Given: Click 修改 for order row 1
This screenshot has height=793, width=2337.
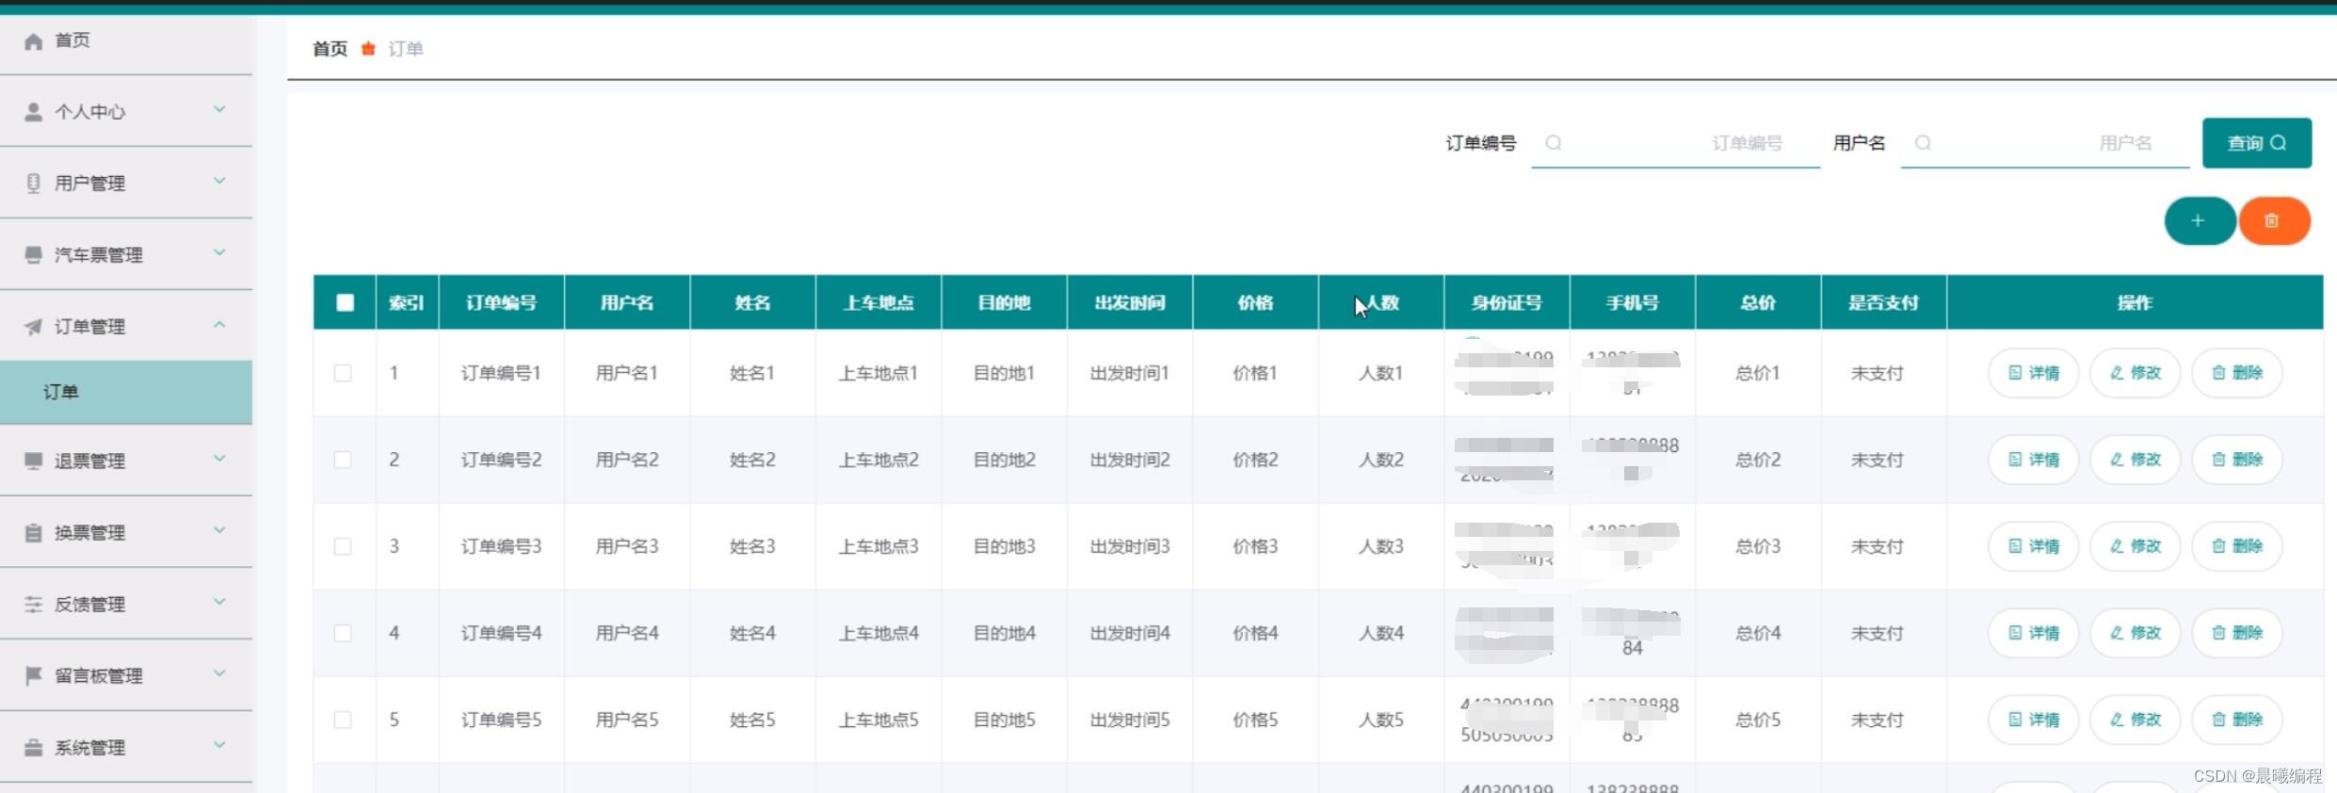Looking at the screenshot, I should click(x=2135, y=373).
